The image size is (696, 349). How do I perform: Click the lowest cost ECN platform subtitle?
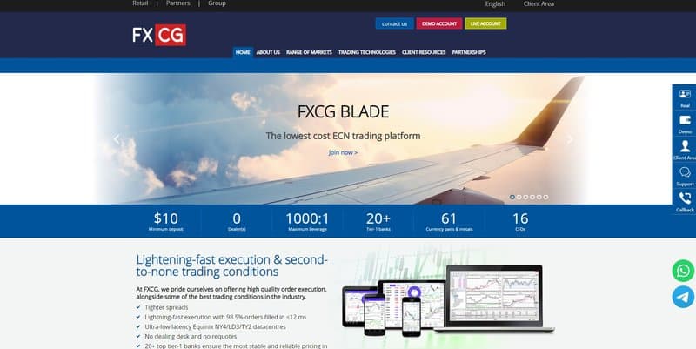[343, 136]
